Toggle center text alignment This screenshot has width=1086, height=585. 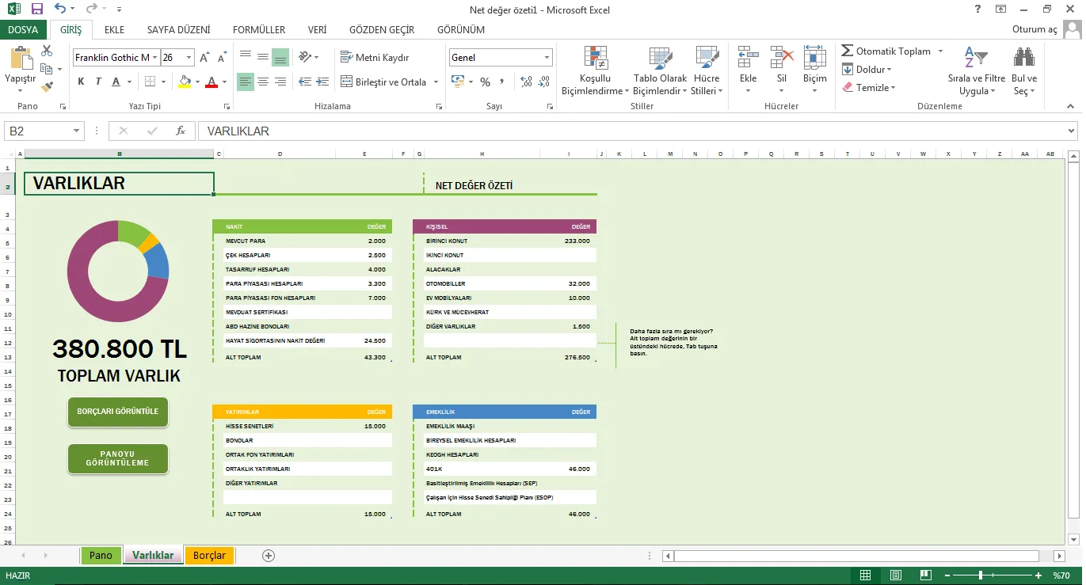(262, 82)
